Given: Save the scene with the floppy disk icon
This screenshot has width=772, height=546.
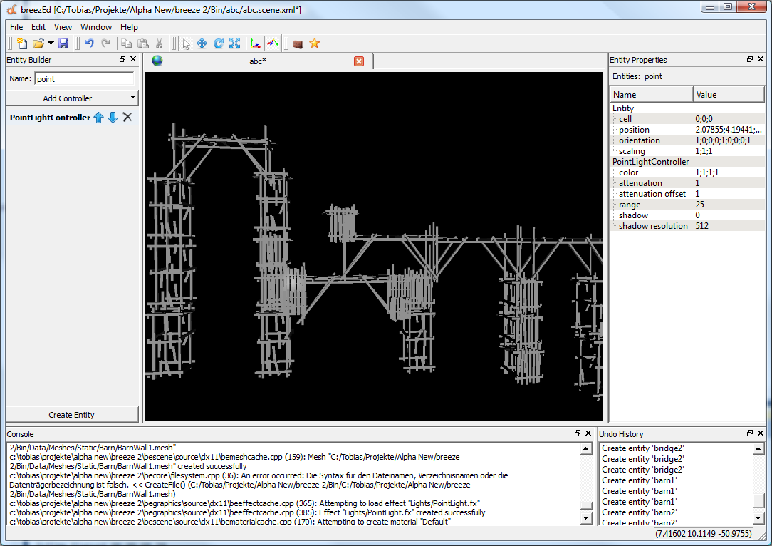Looking at the screenshot, I should [x=63, y=44].
